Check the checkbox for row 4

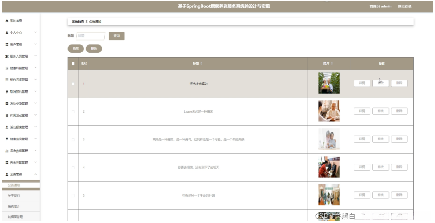click(x=73, y=168)
